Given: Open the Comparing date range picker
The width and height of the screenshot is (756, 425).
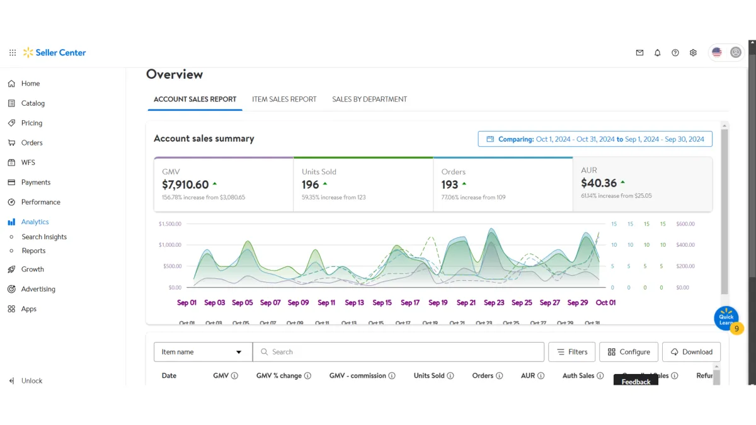Looking at the screenshot, I should point(595,139).
